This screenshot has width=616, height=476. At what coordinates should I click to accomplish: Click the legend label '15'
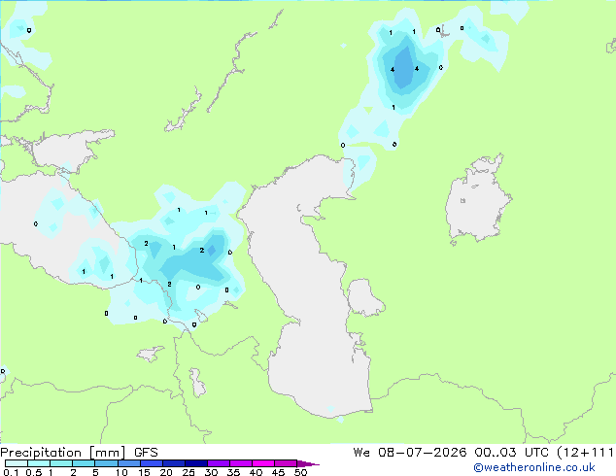coord(144,472)
